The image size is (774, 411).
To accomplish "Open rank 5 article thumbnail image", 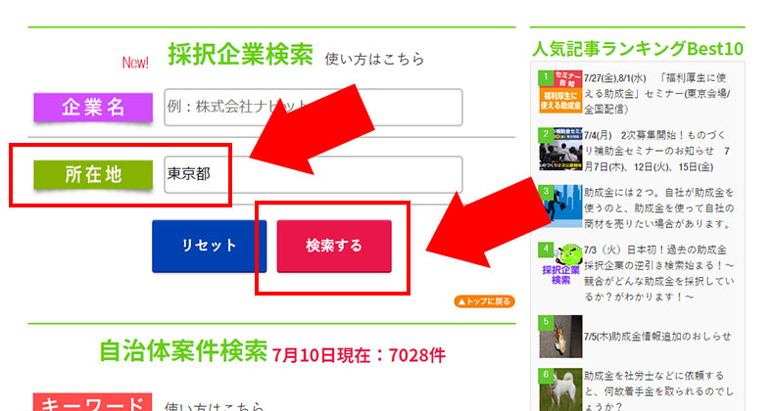I will click(x=559, y=335).
